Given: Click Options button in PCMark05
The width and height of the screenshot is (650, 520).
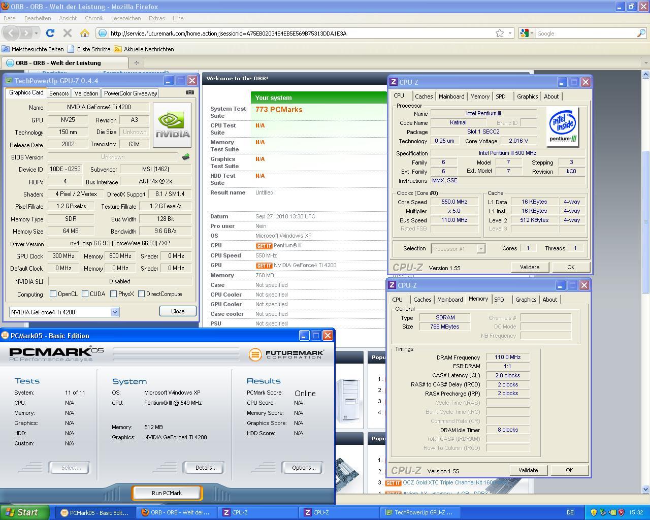Looking at the screenshot, I should coord(304,468).
